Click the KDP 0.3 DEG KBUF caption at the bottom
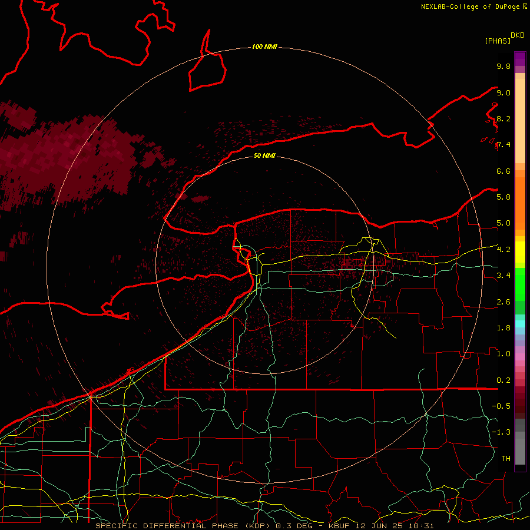Viewport: 530px width, 530px height. pos(264,526)
